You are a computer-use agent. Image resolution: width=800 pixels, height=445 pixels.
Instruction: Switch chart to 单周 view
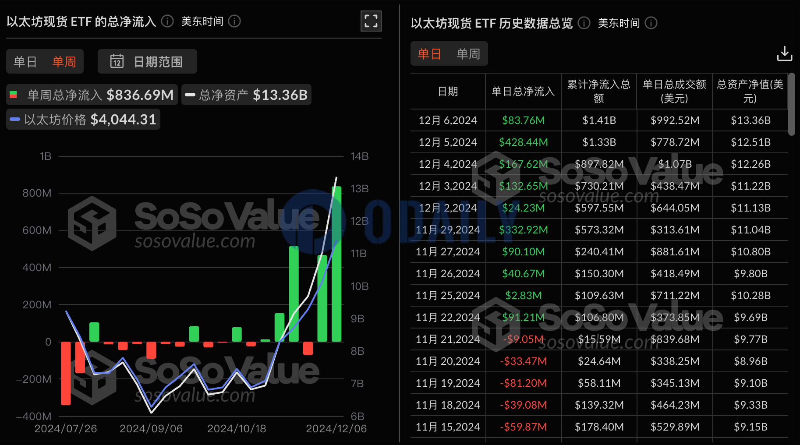[64, 62]
